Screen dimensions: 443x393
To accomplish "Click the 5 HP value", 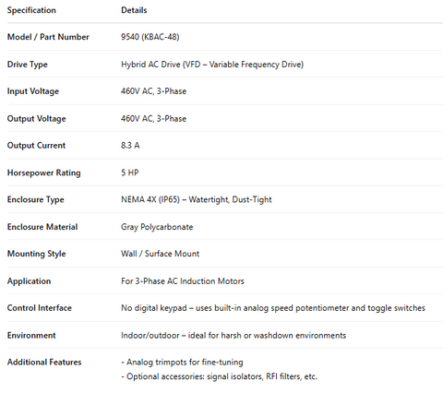I will (x=129, y=173).
